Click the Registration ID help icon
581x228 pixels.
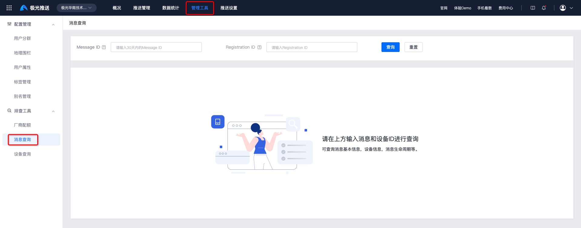pyautogui.click(x=259, y=47)
